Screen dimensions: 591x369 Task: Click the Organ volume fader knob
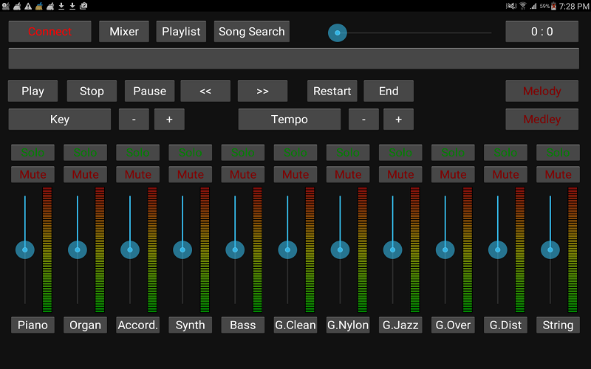click(78, 249)
